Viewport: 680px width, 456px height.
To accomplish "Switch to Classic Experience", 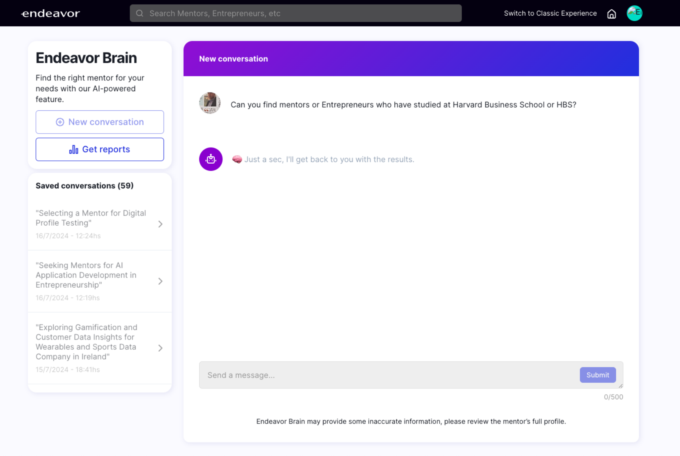I will 550,13.
